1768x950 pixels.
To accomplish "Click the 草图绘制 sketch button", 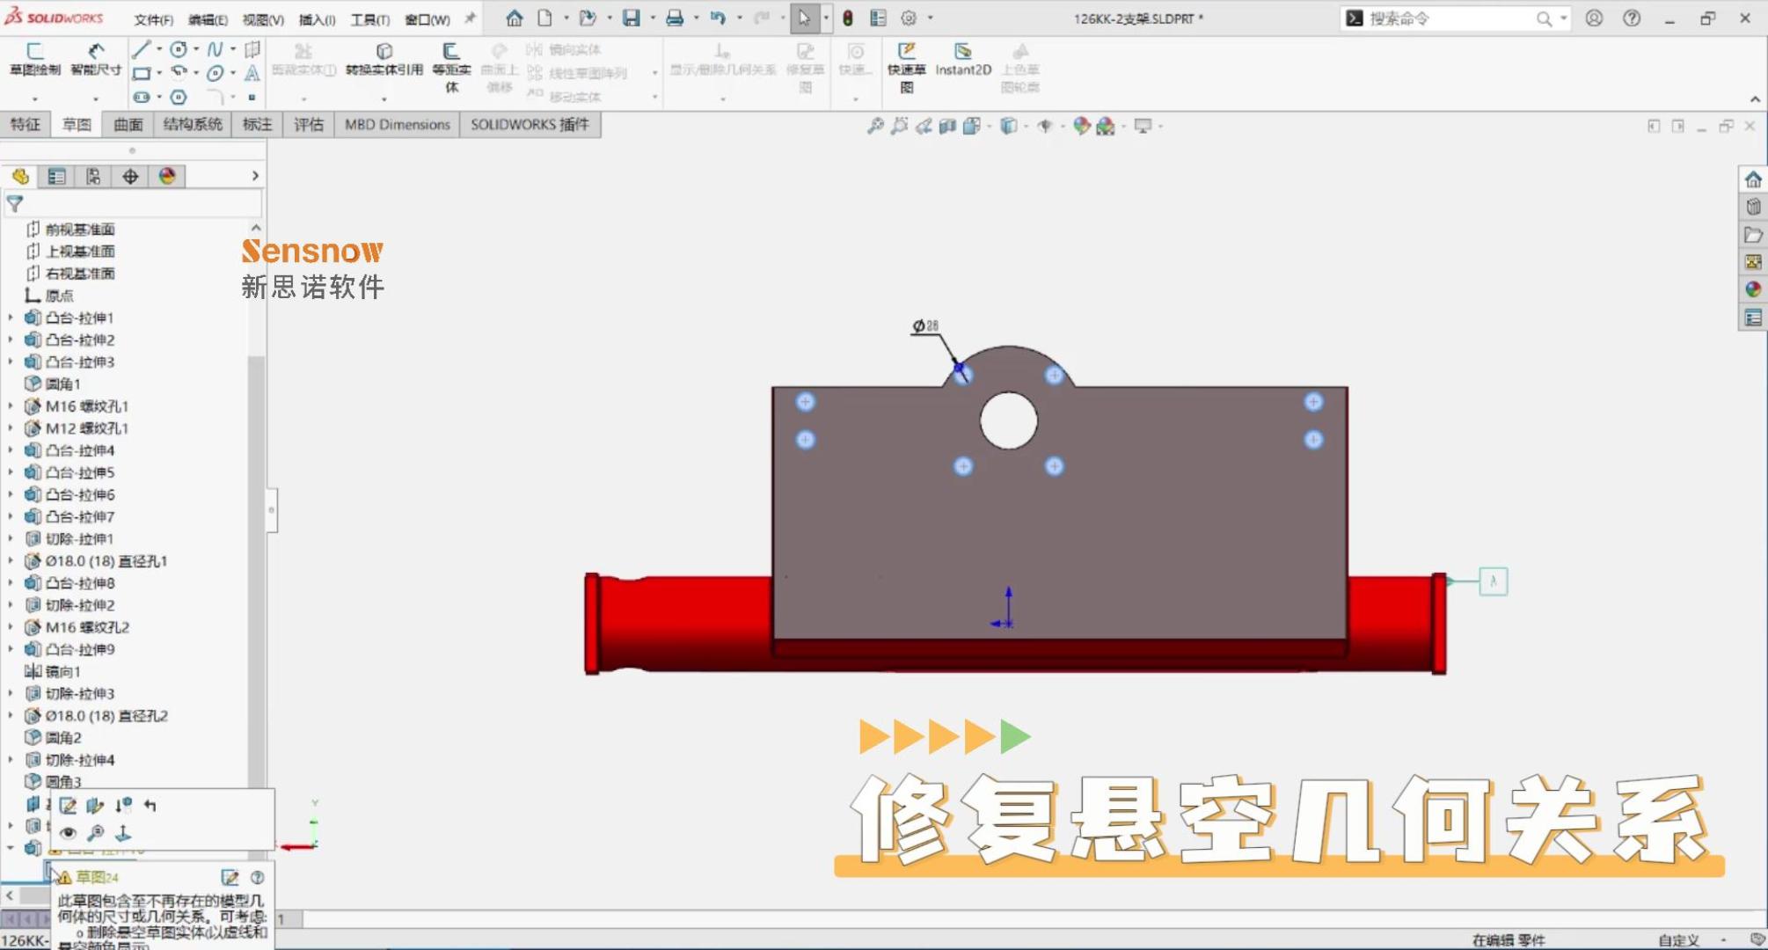I will coord(35,58).
